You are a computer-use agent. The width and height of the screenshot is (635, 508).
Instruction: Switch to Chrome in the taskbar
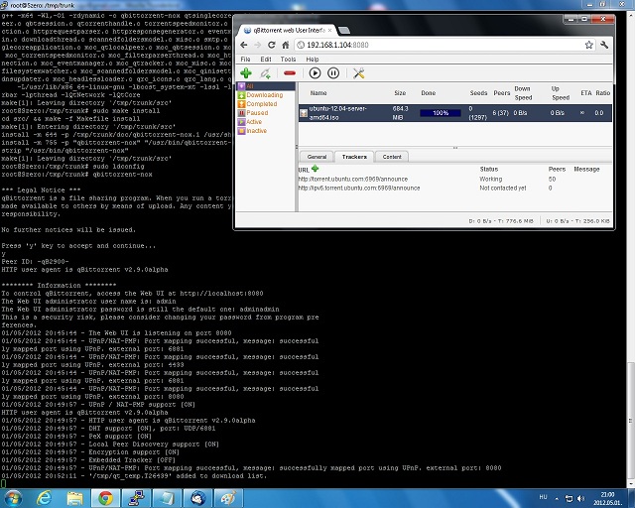click(x=105, y=498)
